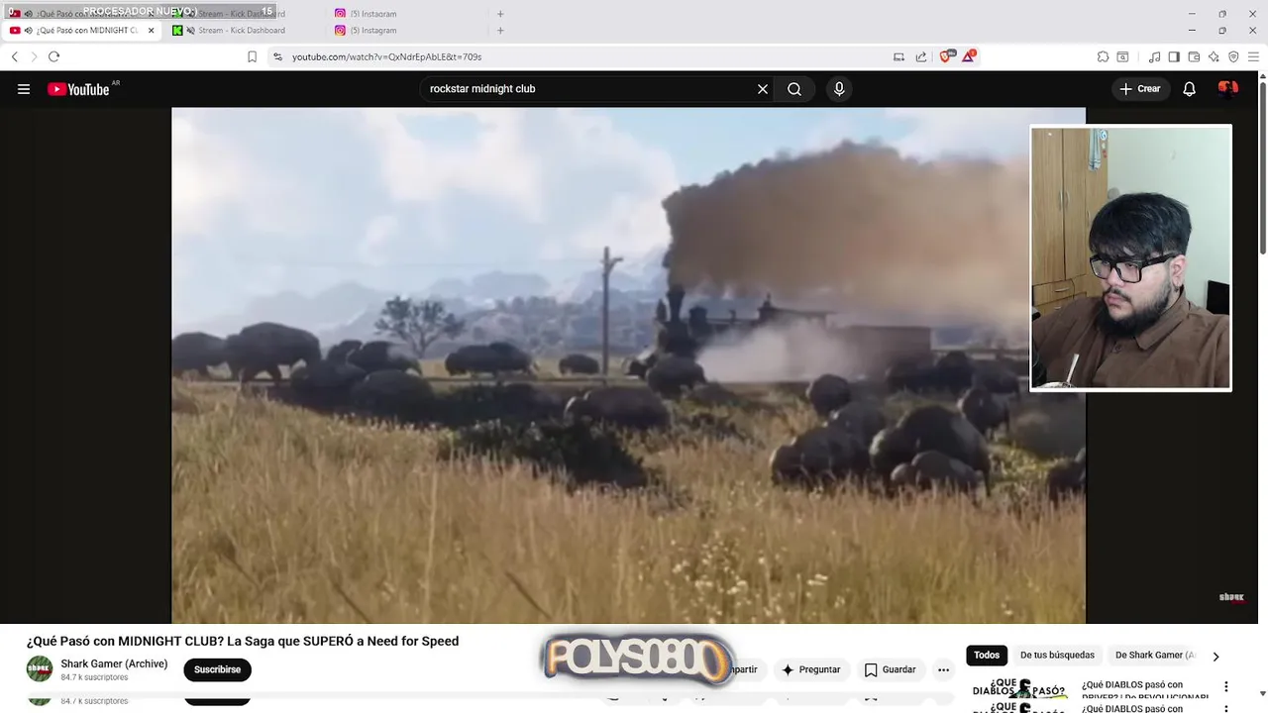Save video with Guardar button
The image size is (1268, 713).
coord(890,669)
